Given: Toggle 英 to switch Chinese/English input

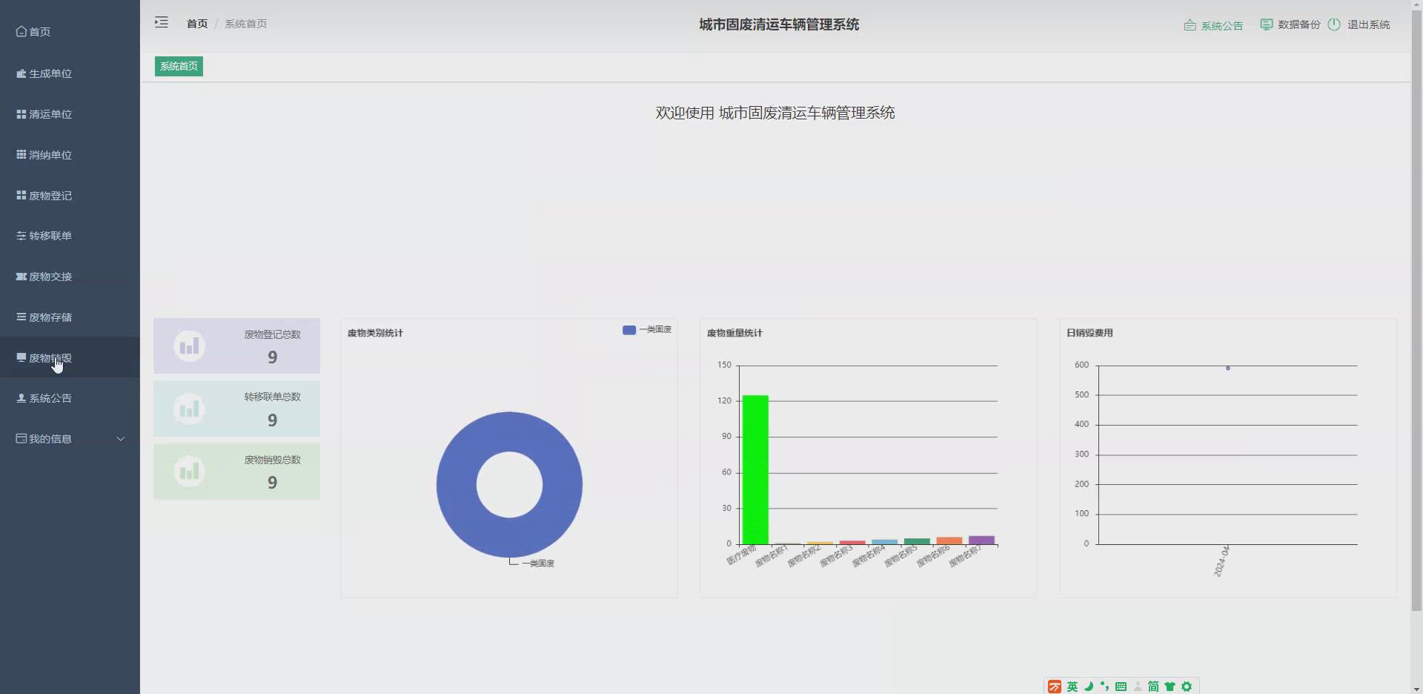Looking at the screenshot, I should (1072, 686).
